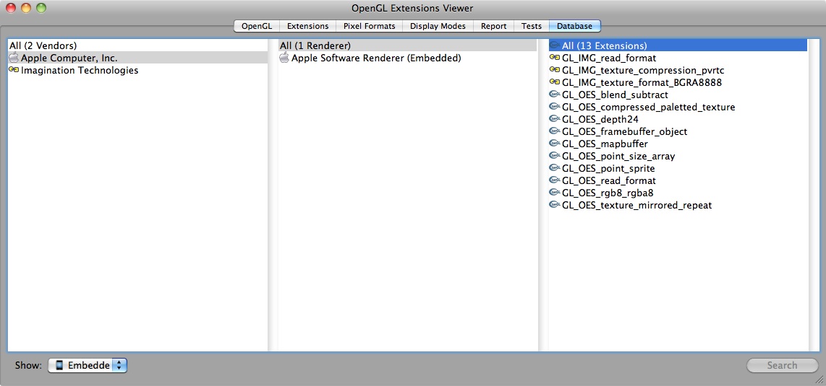Open the Show dropdown arrows

tap(119, 366)
